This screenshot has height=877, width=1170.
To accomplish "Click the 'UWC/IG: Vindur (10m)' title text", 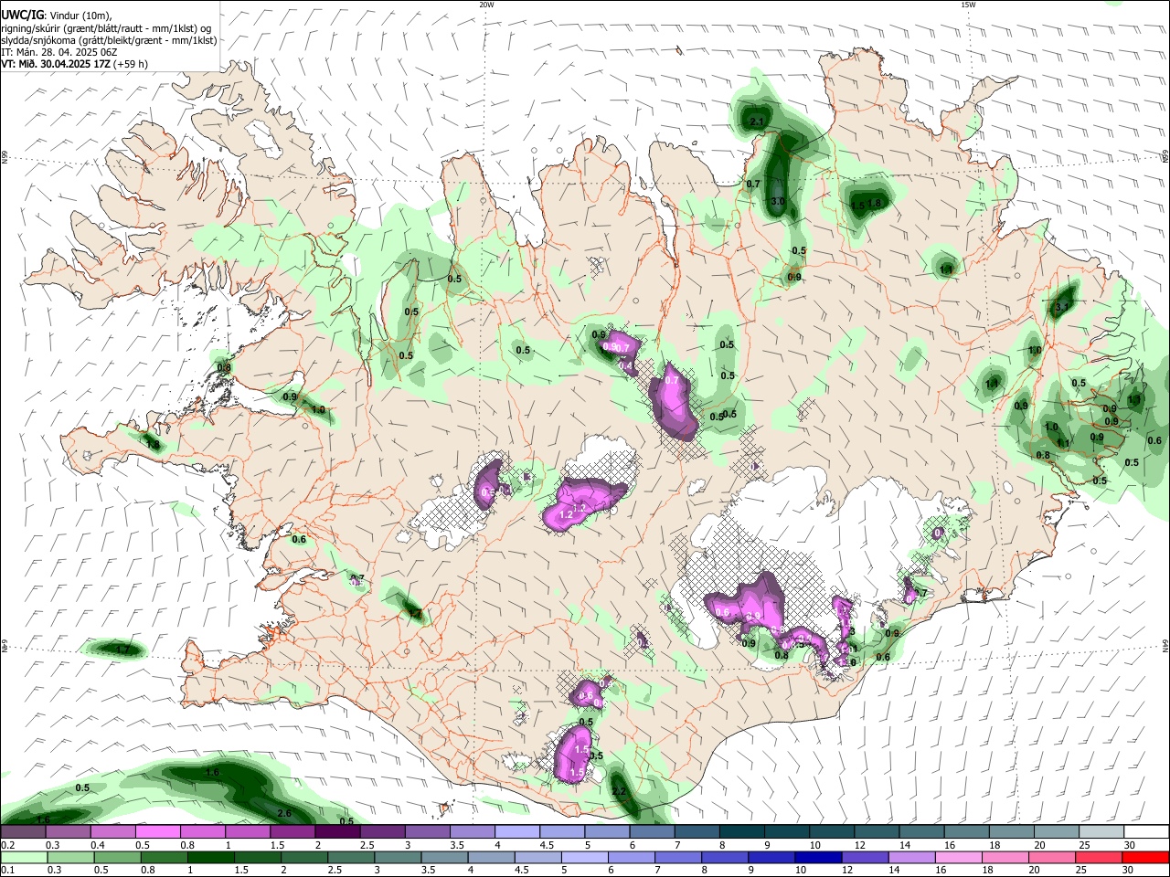I will pyautogui.click(x=55, y=16).
